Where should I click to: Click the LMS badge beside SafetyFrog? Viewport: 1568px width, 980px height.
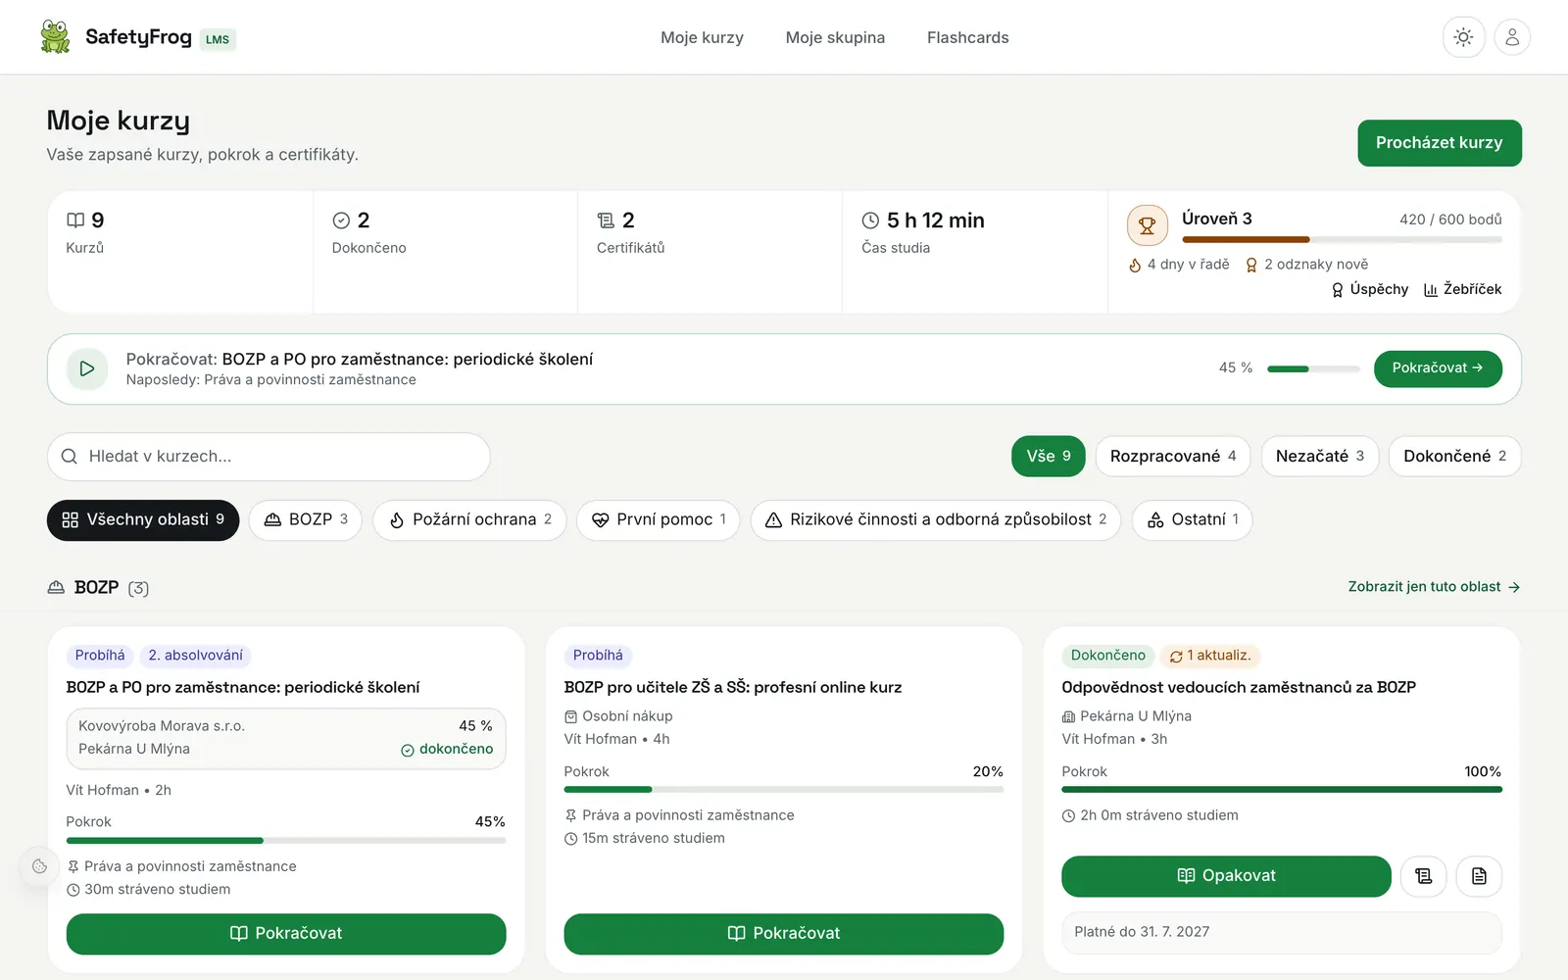pyautogui.click(x=218, y=39)
